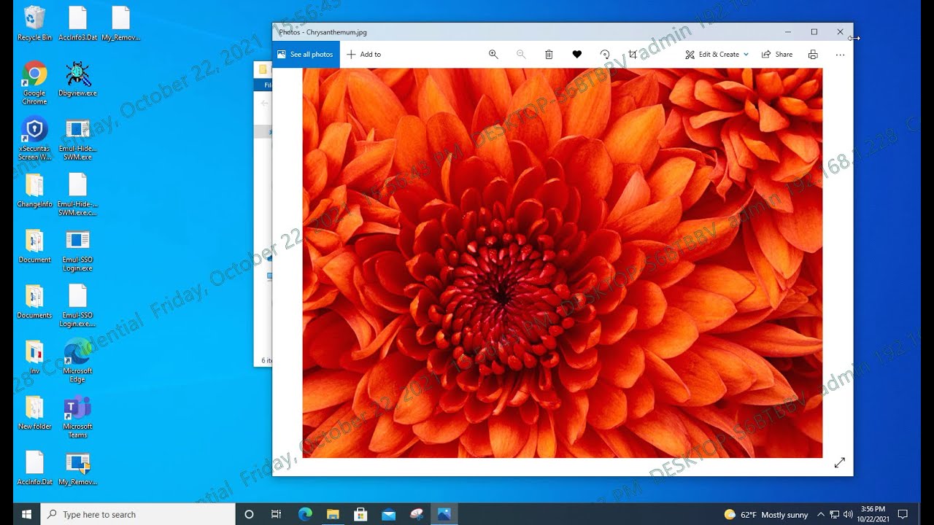The image size is (934, 525).
Task: Select Recycle Bin desktop icon
Action: (34, 23)
